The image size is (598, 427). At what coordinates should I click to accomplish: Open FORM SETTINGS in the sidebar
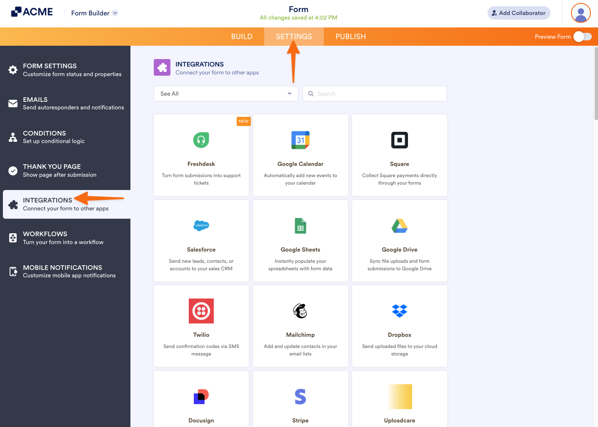[x=67, y=70]
